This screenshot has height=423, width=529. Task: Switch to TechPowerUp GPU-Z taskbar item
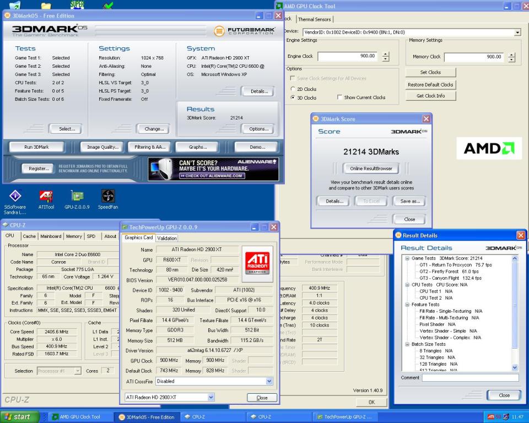[x=344, y=417]
